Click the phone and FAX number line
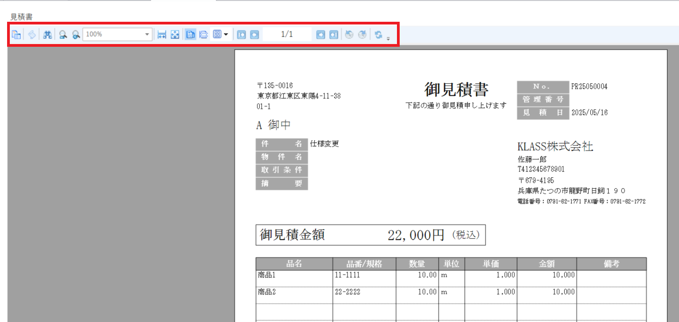Viewport: 679px width, 322px height. click(582, 201)
